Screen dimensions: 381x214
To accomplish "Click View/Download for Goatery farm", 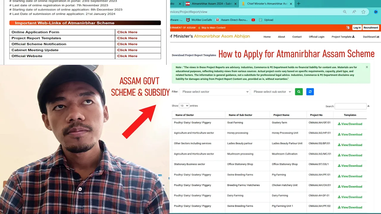I will (350, 124).
